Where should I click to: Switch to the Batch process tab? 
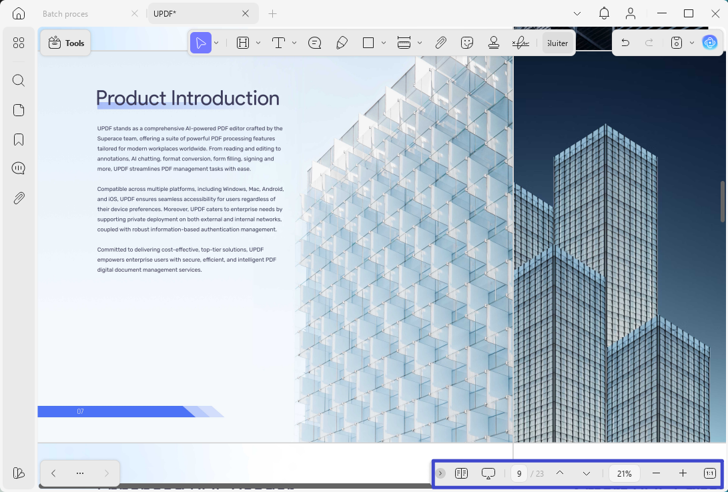[65, 14]
